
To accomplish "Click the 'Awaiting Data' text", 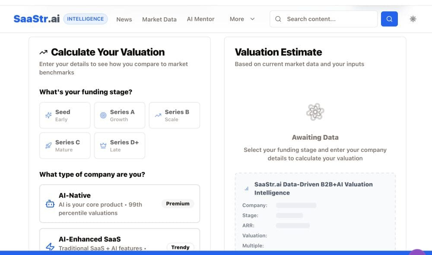I will (x=315, y=137).
